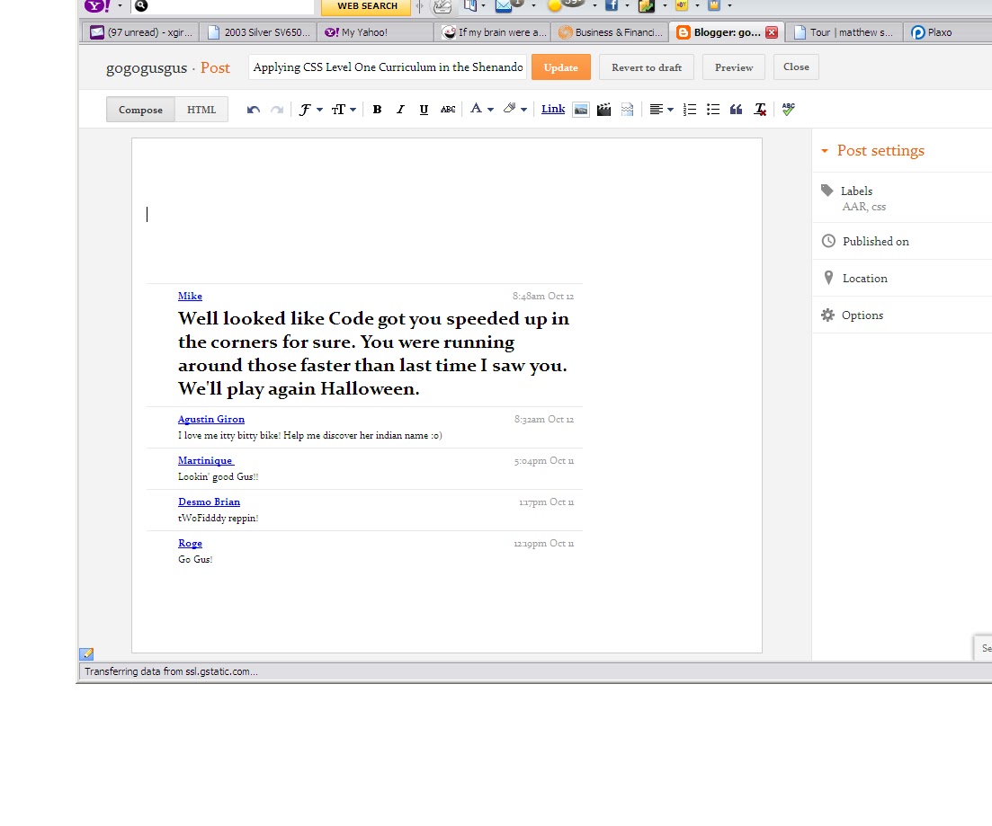The image size is (992, 826).
Task: Toggle underline formatting
Action: click(x=424, y=110)
